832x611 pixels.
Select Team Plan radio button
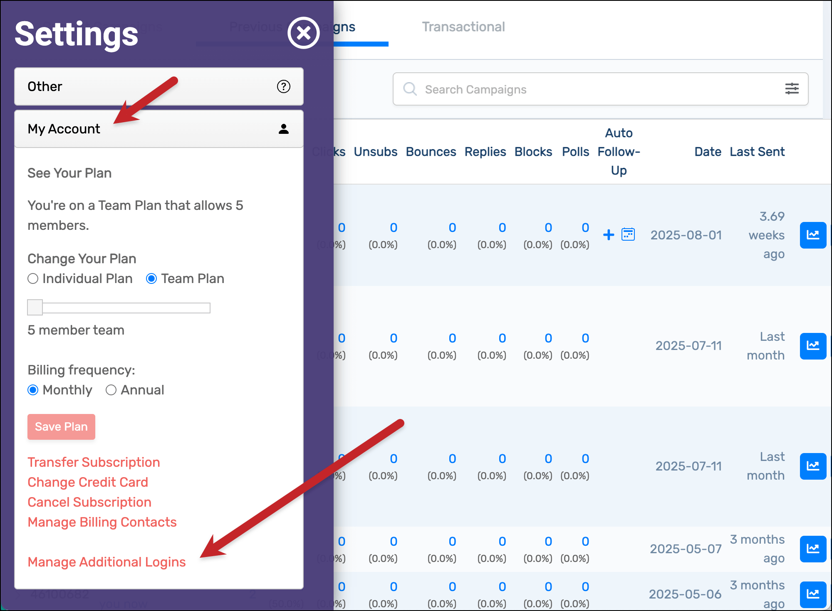click(x=151, y=278)
